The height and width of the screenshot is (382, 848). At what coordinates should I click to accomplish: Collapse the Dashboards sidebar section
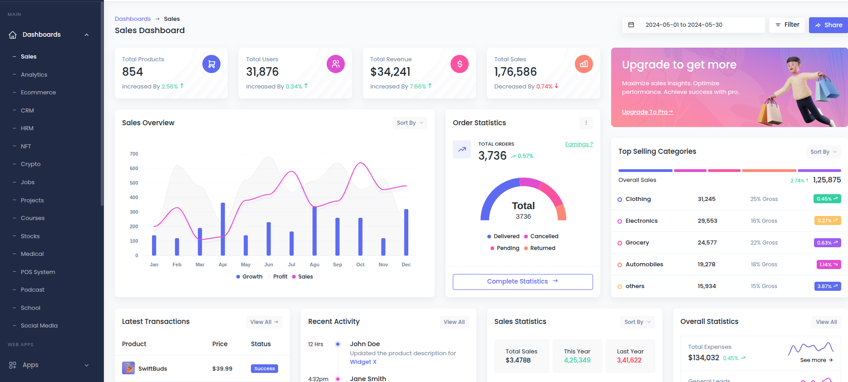[x=87, y=35]
